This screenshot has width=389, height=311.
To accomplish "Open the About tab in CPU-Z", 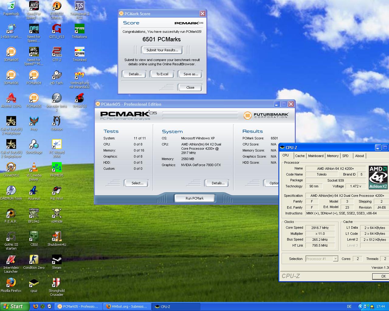I will [x=360, y=156].
